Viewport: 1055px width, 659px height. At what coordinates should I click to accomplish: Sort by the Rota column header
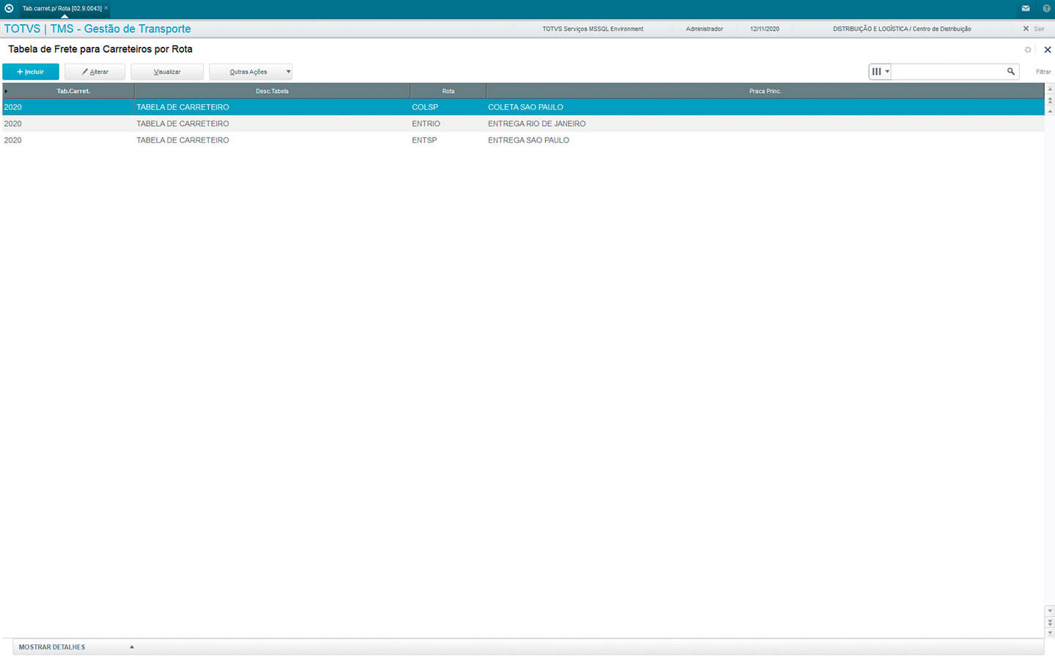(x=448, y=92)
